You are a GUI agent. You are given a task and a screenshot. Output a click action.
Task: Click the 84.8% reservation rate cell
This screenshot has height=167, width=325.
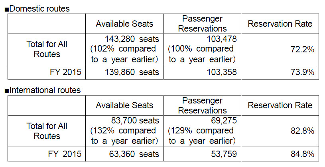(x=280, y=154)
